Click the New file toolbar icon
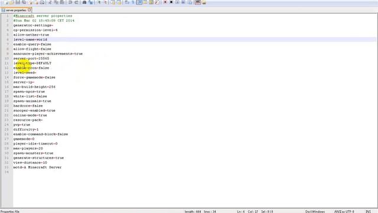 point(6,2)
